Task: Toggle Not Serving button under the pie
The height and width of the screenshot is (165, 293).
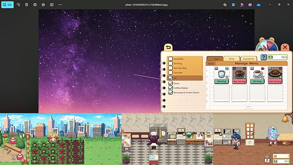Action: point(275,81)
